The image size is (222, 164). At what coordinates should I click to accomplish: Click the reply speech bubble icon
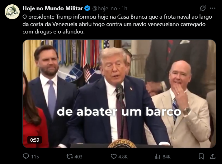26,156
